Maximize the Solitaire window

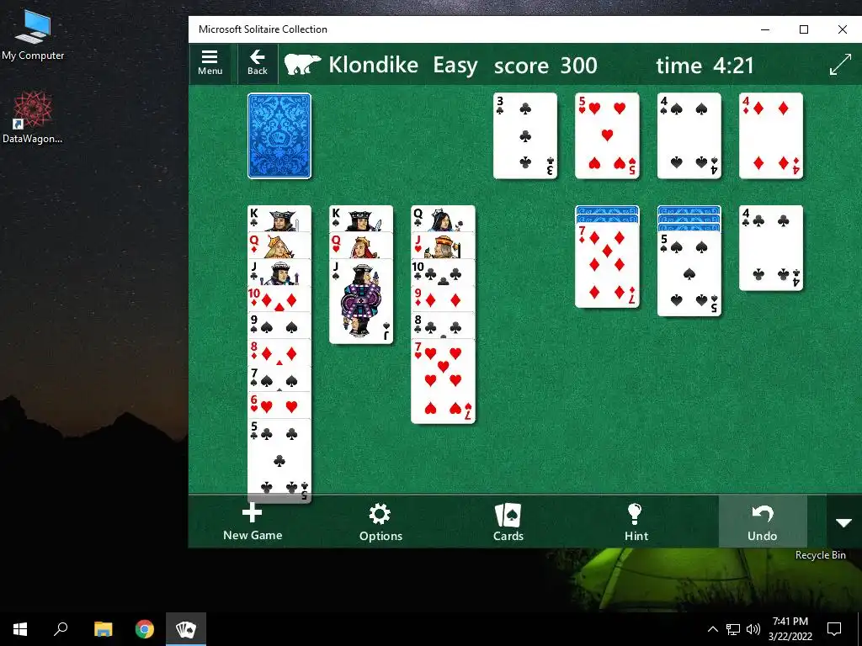coord(804,29)
